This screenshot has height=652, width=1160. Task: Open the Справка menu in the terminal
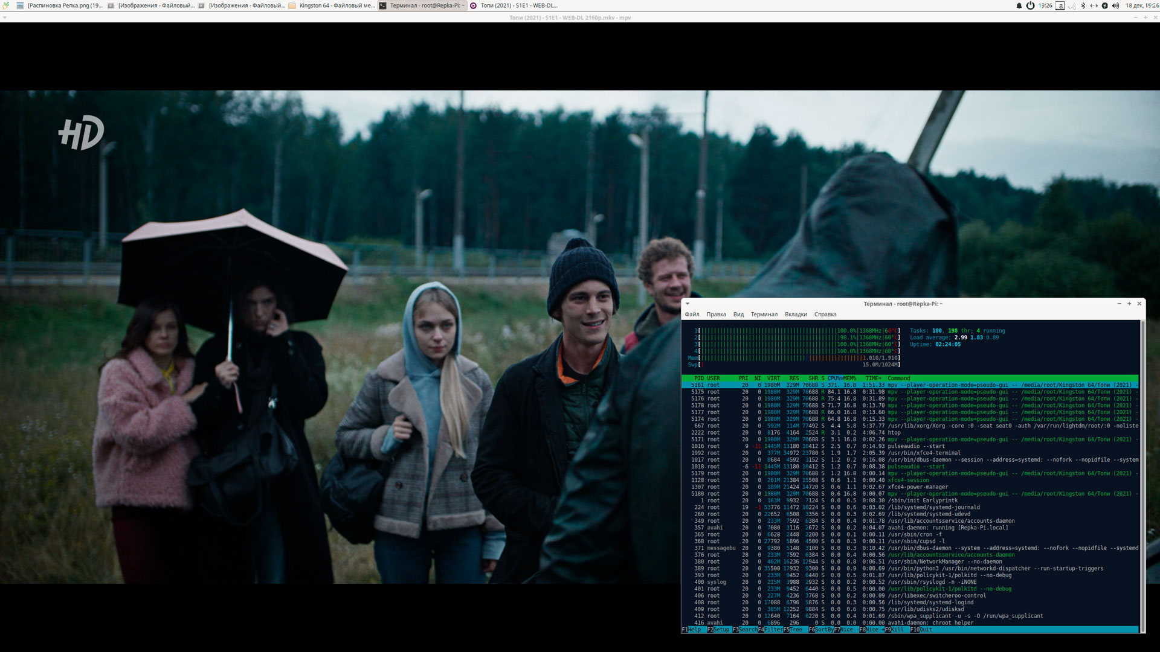tap(825, 315)
